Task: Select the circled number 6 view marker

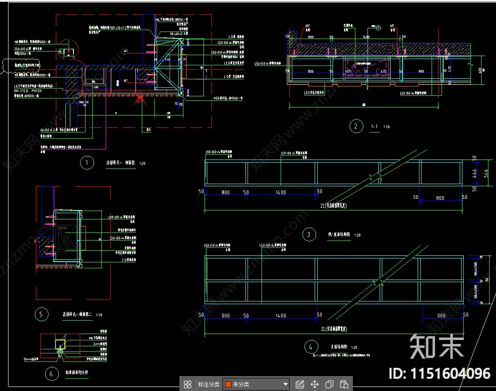Action: (x=52, y=374)
